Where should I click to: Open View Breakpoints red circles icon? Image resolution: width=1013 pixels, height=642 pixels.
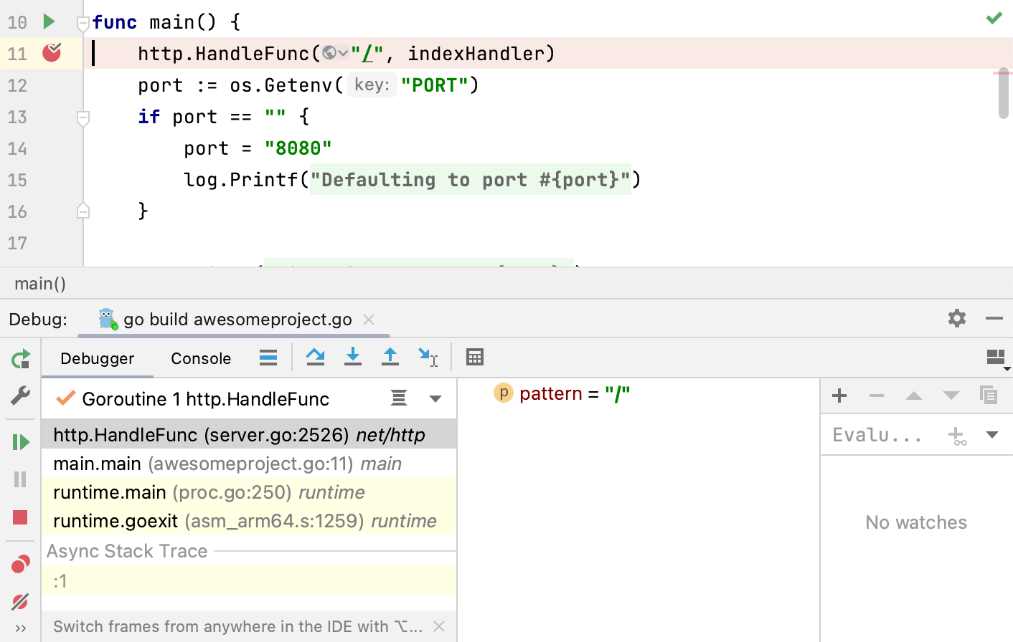(20, 565)
